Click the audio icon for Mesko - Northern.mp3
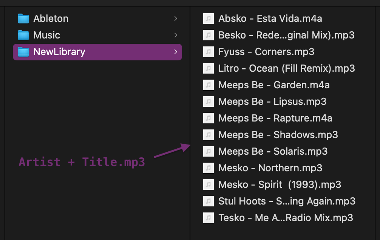 click(209, 168)
